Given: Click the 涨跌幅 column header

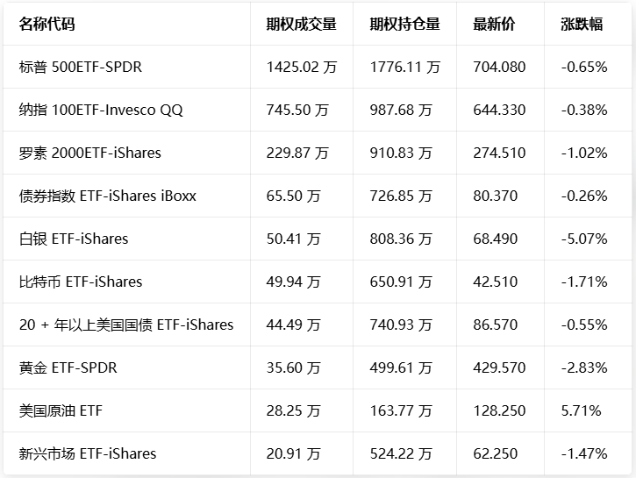Looking at the screenshot, I should pos(582,25).
